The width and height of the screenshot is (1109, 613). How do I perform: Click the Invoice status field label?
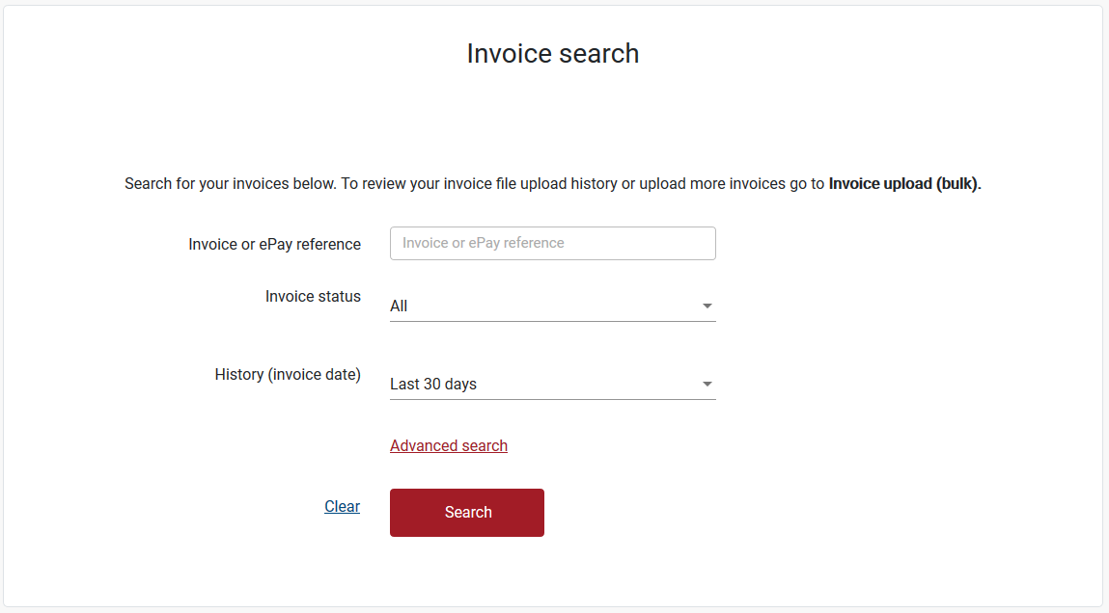click(313, 296)
